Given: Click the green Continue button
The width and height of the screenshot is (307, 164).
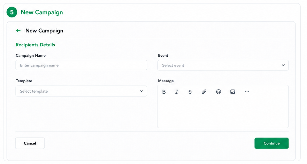Looking at the screenshot, I should pos(271,143).
